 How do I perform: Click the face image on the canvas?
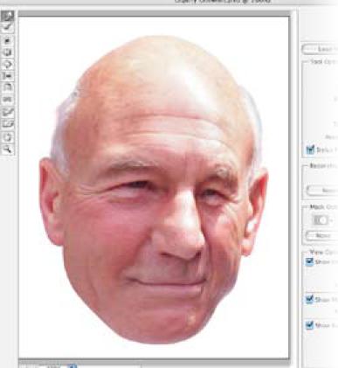154,190
